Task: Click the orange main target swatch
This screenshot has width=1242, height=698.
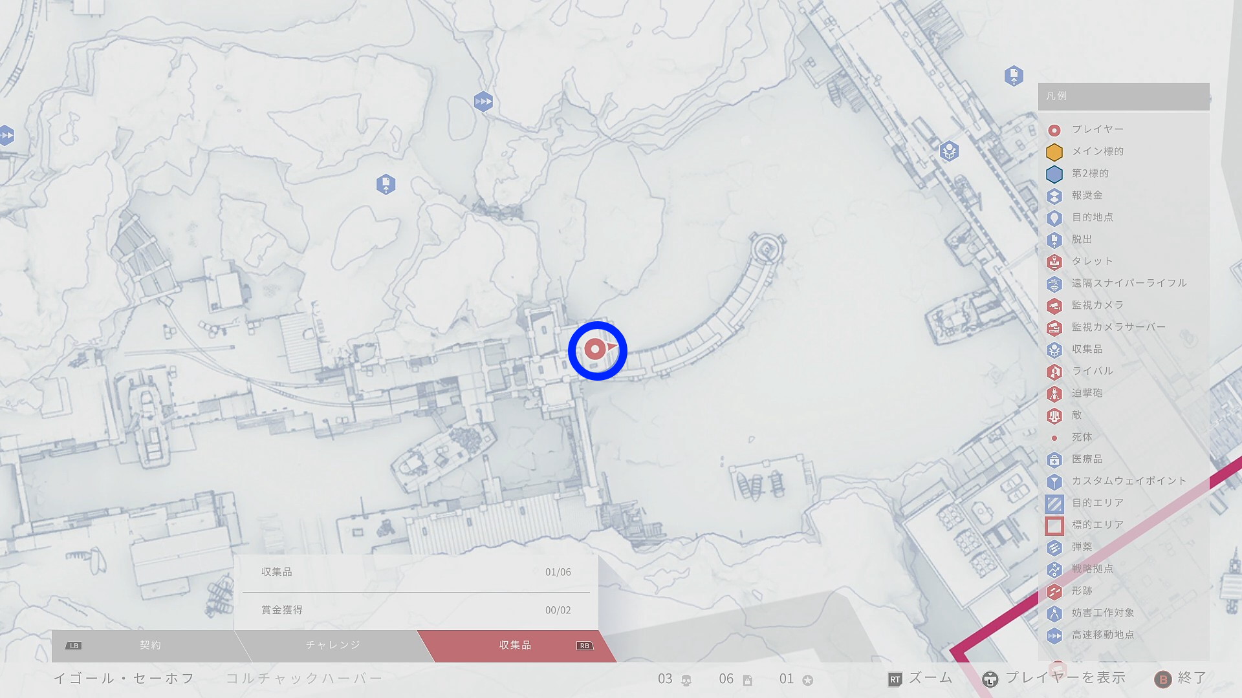Action: (1054, 152)
